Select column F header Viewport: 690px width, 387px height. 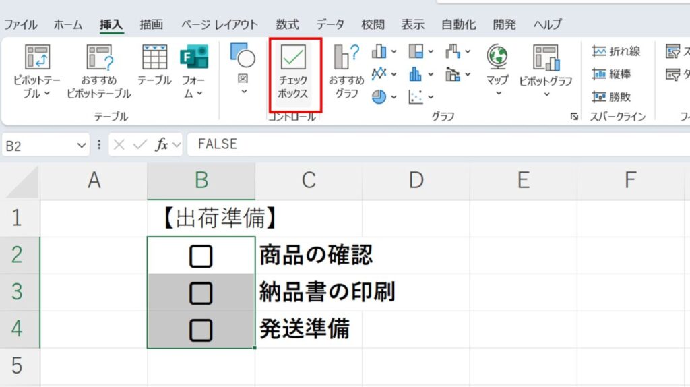click(x=631, y=181)
